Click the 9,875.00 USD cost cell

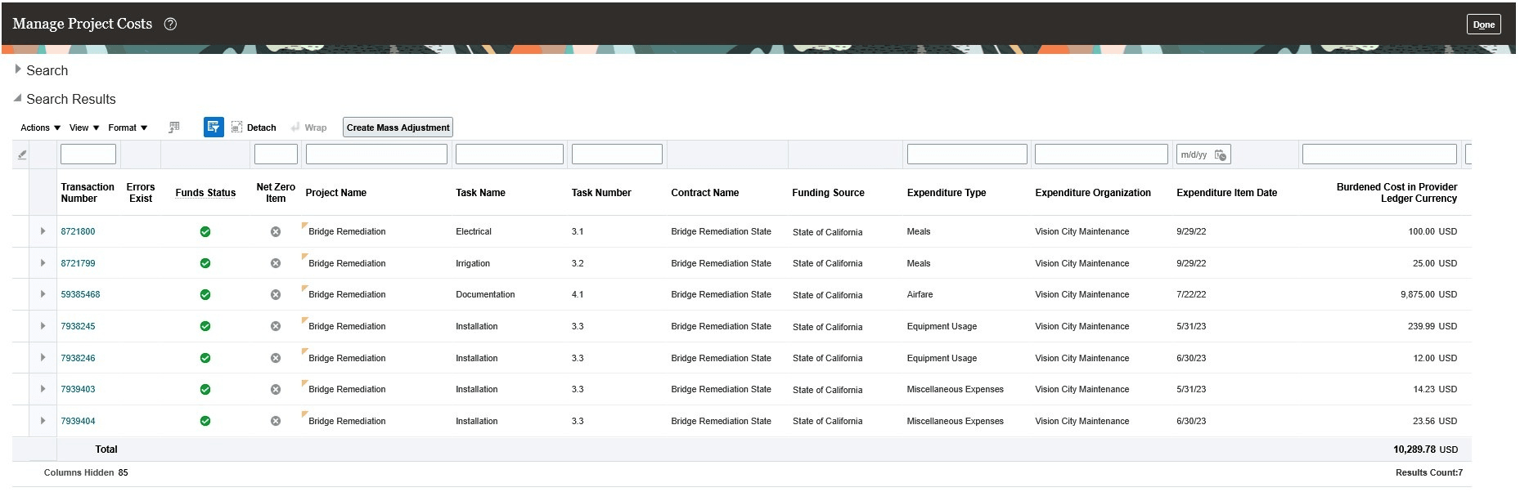point(1428,294)
